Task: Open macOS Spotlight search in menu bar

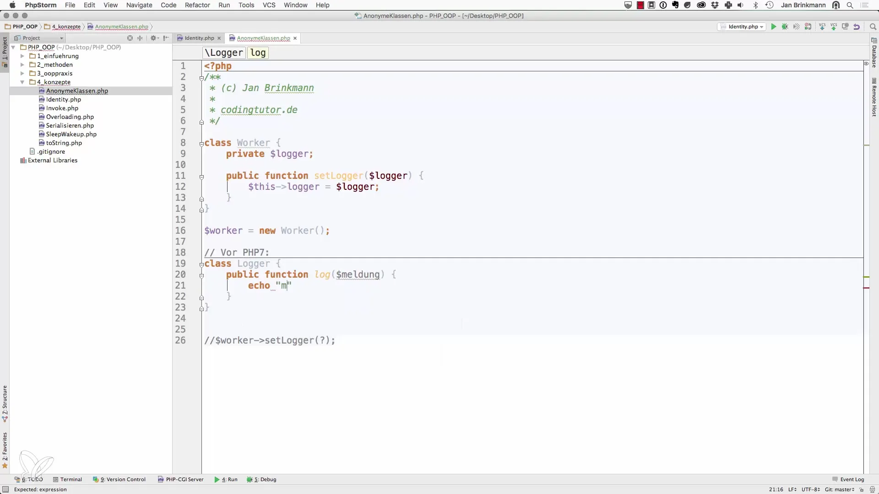Action: [850, 5]
